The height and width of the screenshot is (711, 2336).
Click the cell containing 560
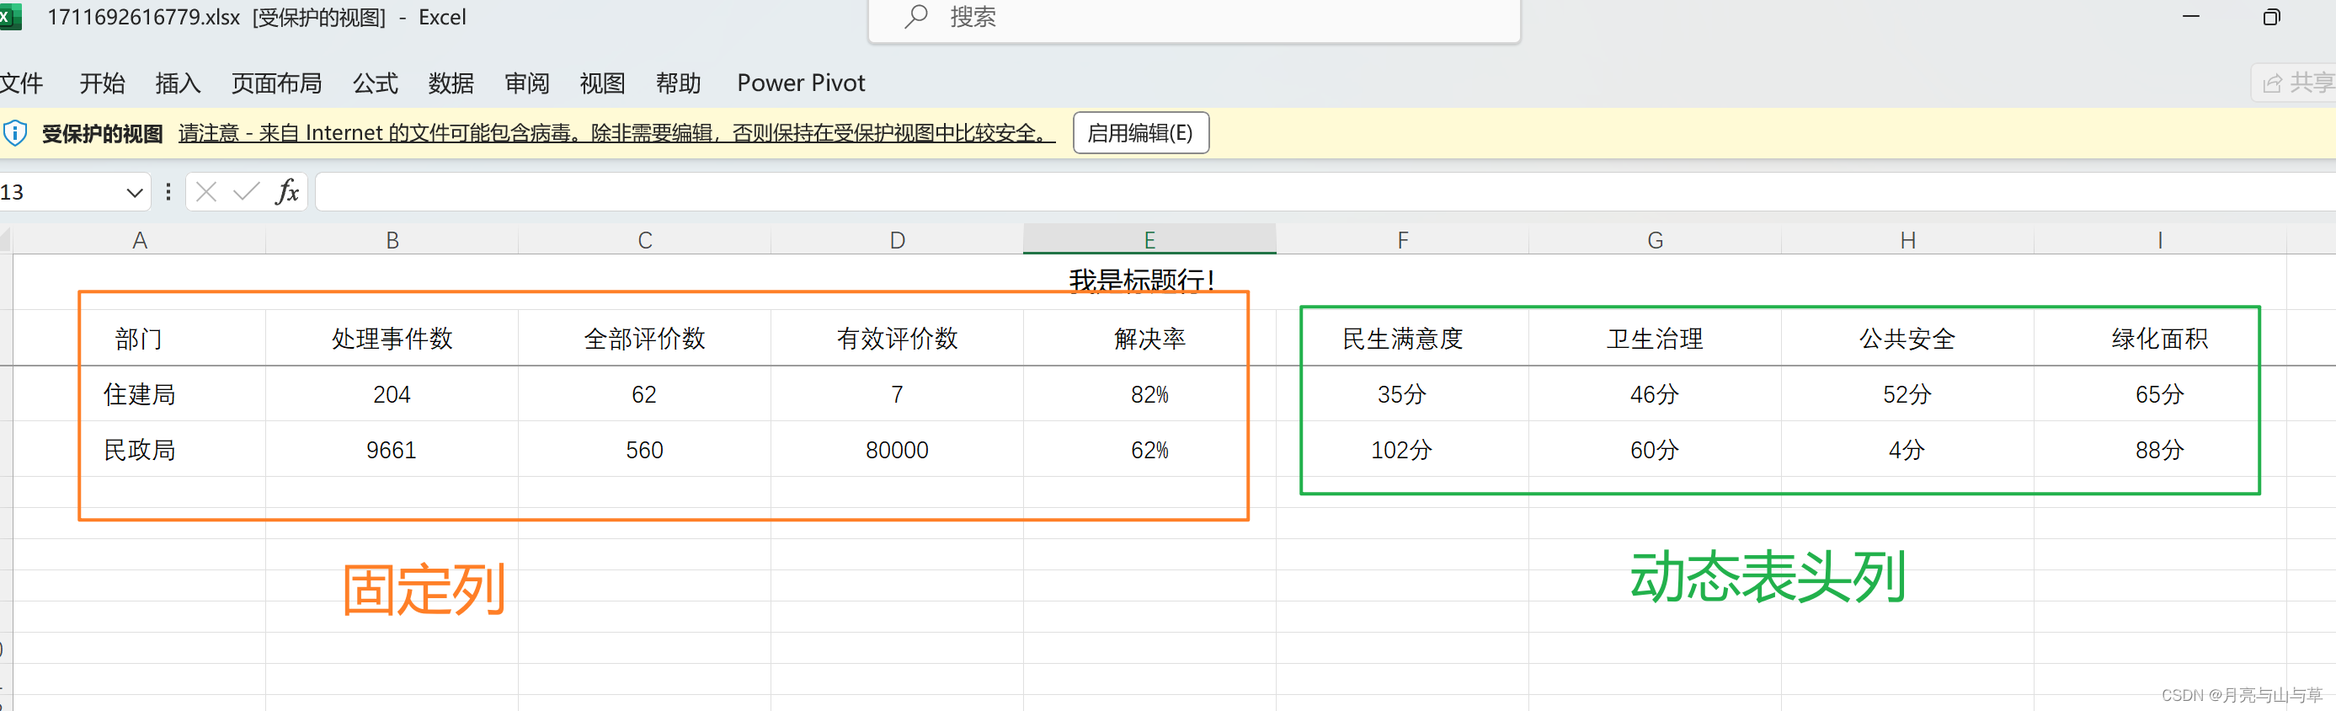(x=645, y=450)
